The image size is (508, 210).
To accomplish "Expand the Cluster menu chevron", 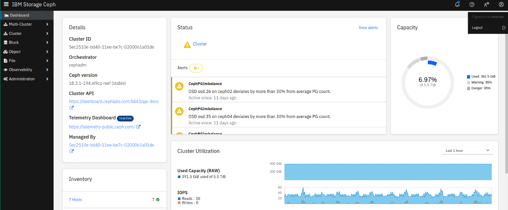I will coord(47,34).
